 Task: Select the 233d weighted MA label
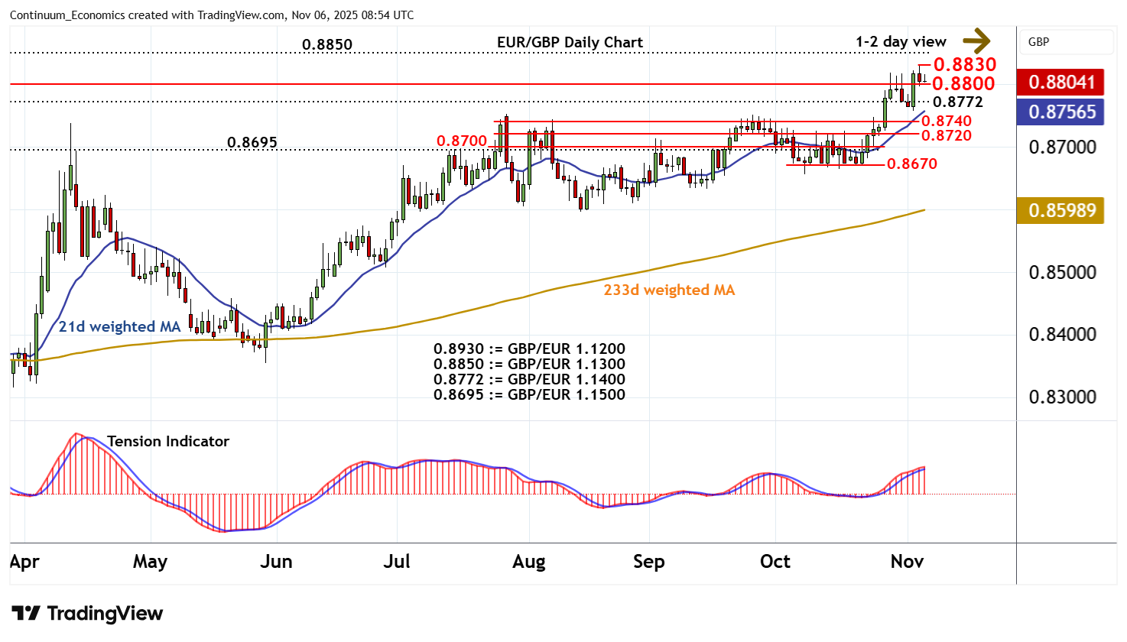[x=669, y=290]
